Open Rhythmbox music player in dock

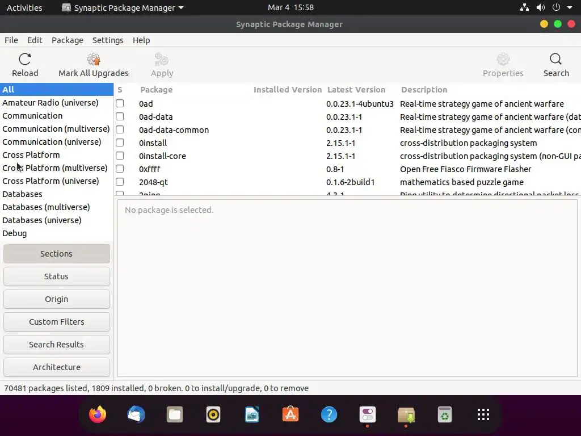213,414
